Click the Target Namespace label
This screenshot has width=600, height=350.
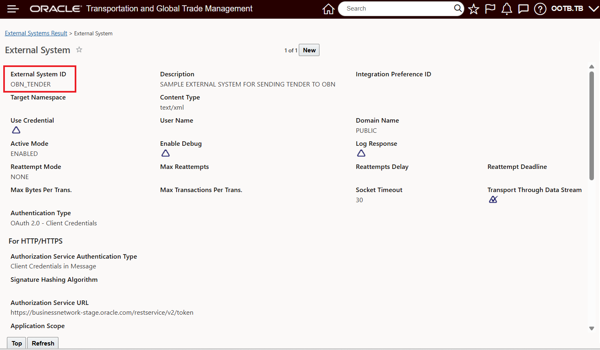click(x=38, y=97)
